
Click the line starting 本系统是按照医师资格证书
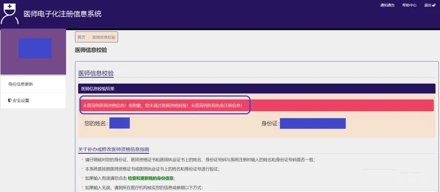click(x=152, y=169)
